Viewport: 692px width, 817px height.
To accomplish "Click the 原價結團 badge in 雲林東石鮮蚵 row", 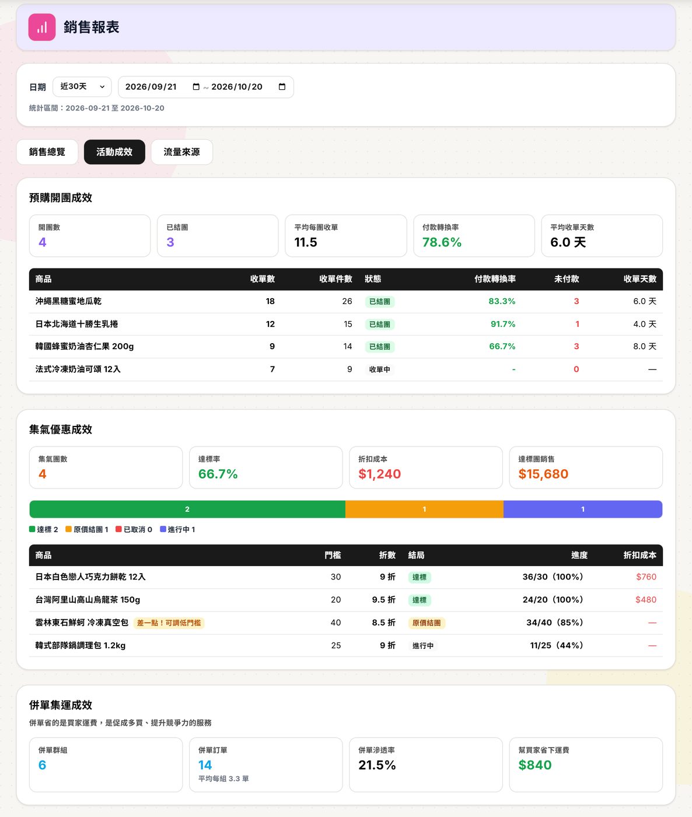I will tap(427, 623).
